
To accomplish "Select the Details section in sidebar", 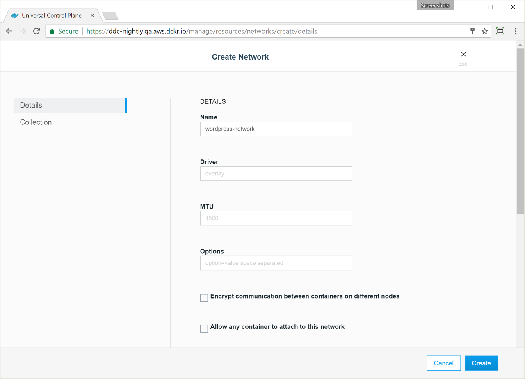I will pos(70,105).
